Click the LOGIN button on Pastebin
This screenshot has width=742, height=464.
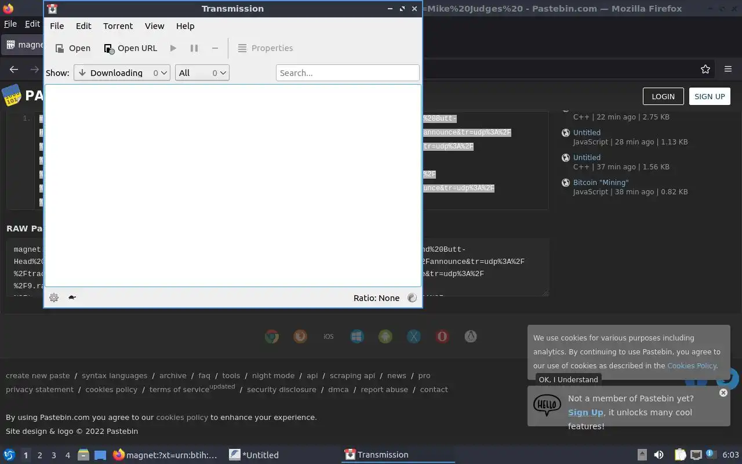(x=663, y=96)
